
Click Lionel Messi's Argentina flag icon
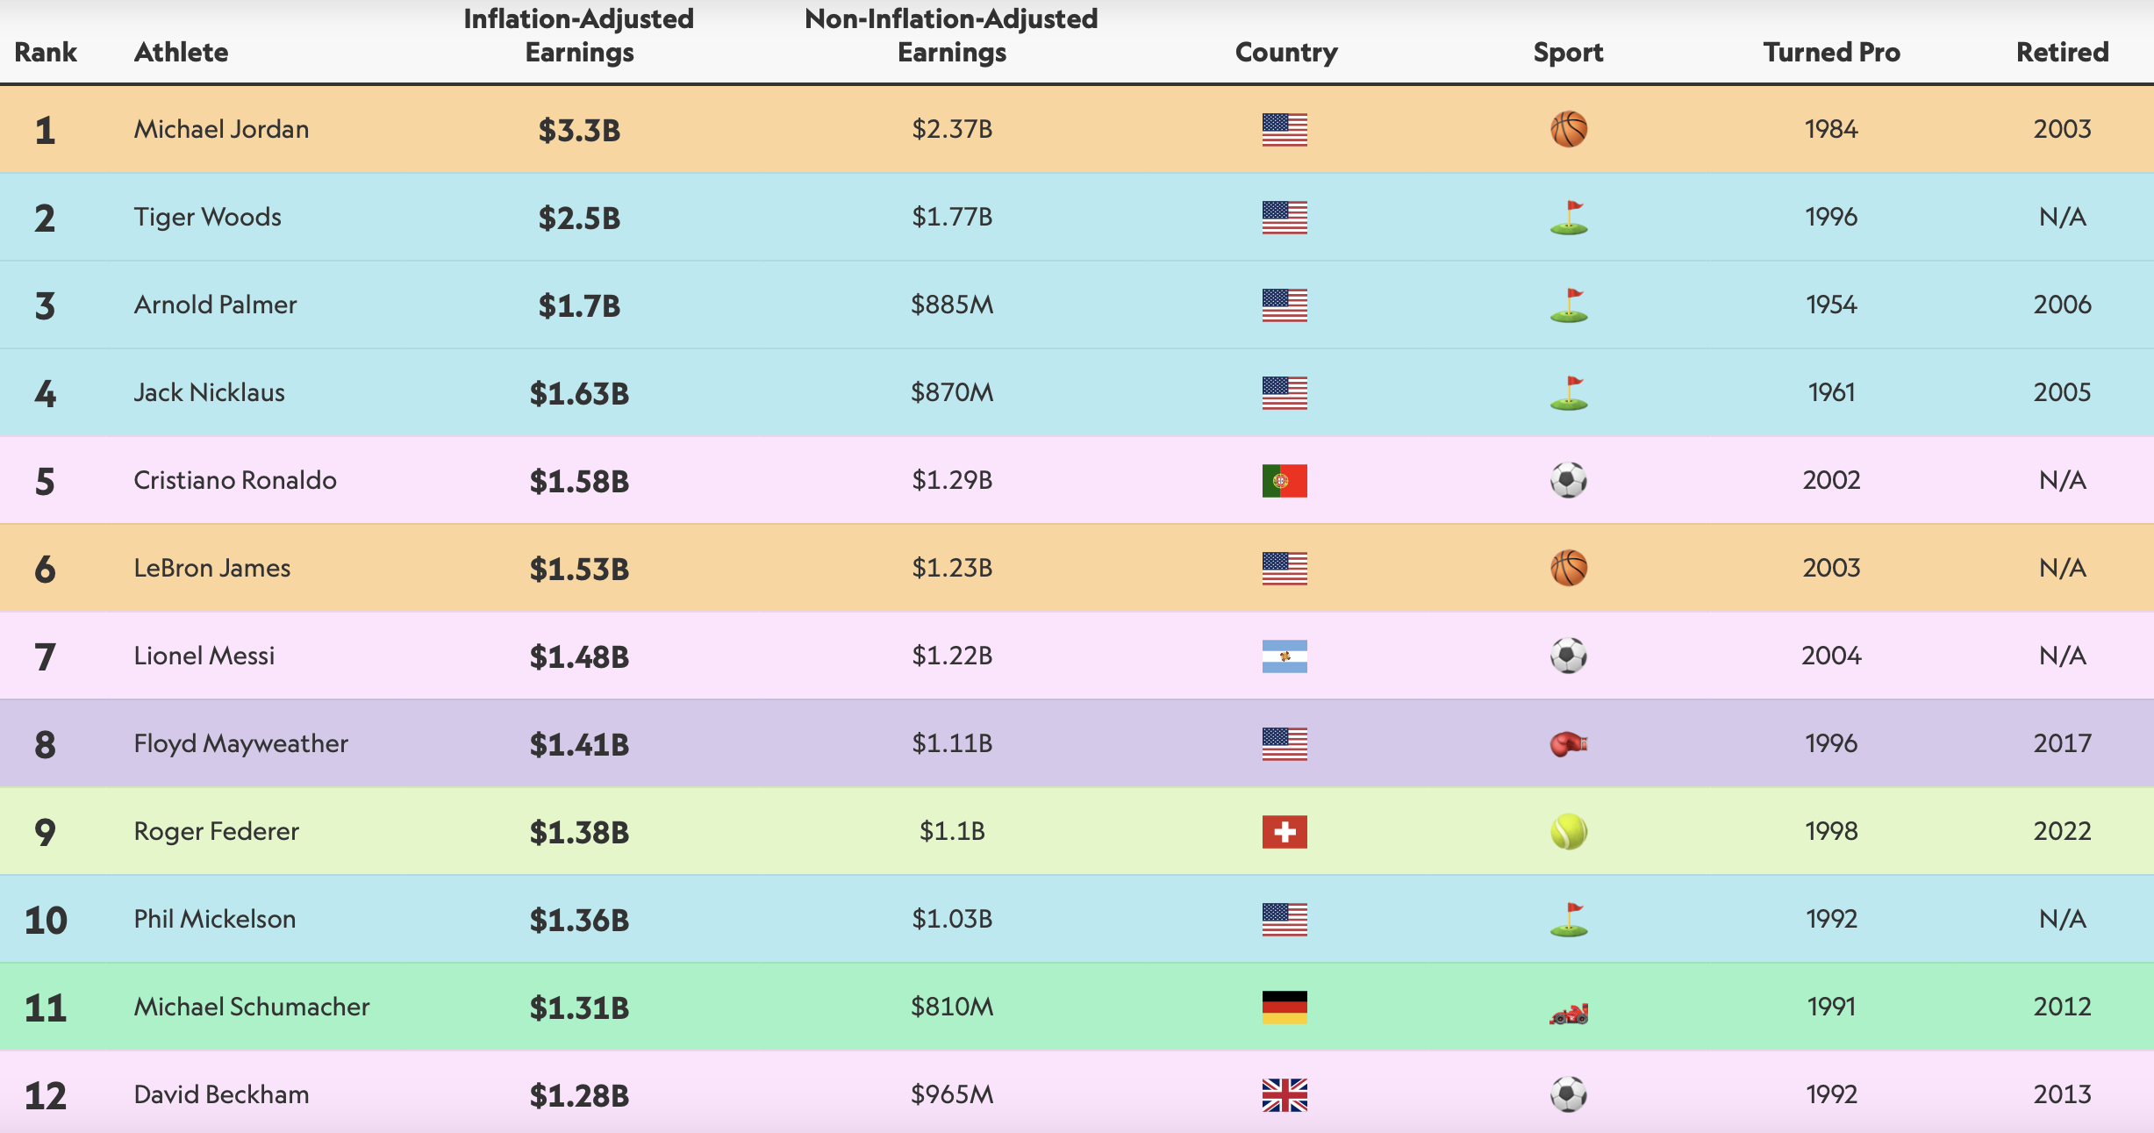pyautogui.click(x=1285, y=656)
